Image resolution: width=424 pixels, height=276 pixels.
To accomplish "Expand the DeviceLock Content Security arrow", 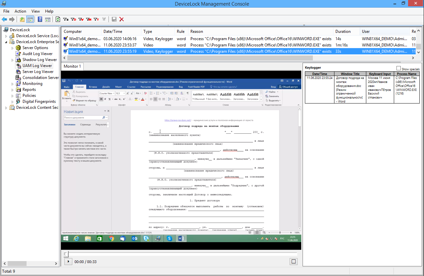I will 6,107.
